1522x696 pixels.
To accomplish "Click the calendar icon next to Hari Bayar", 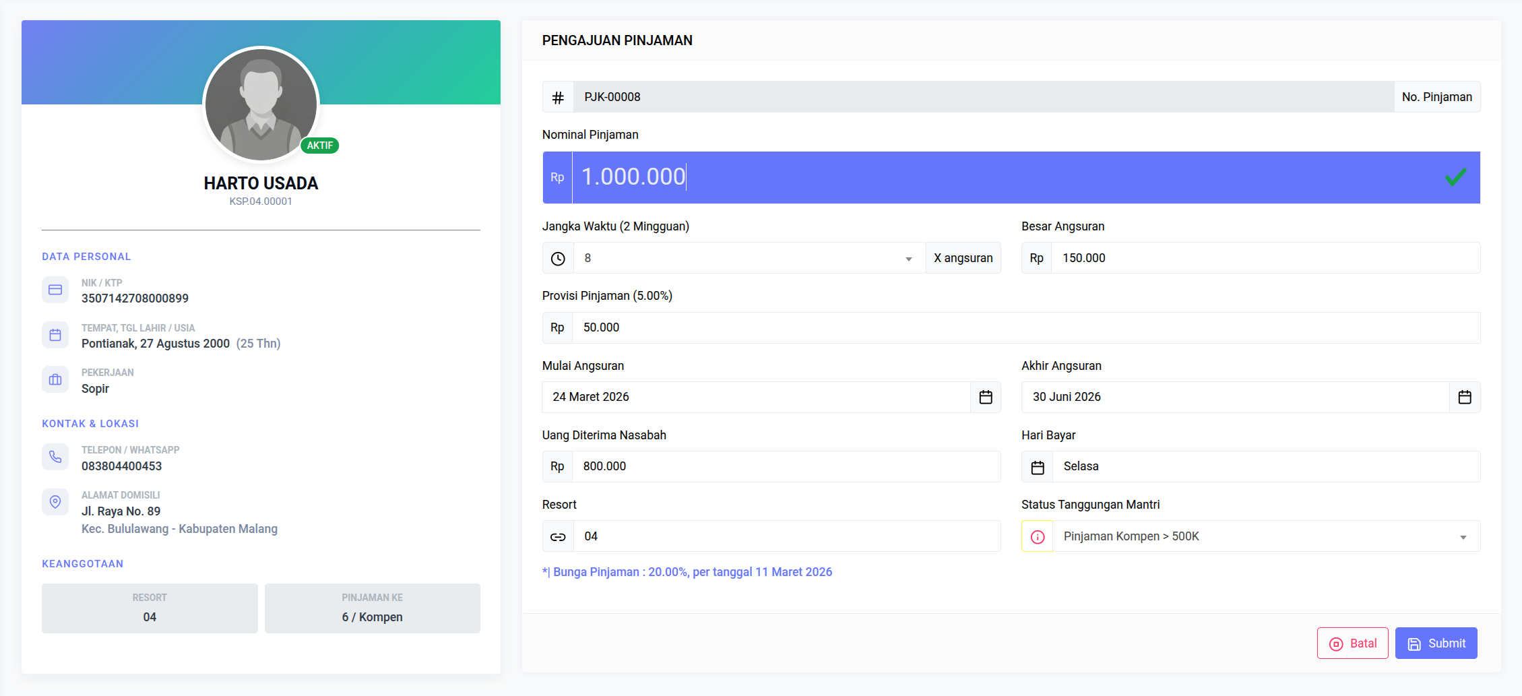I will [1036, 466].
